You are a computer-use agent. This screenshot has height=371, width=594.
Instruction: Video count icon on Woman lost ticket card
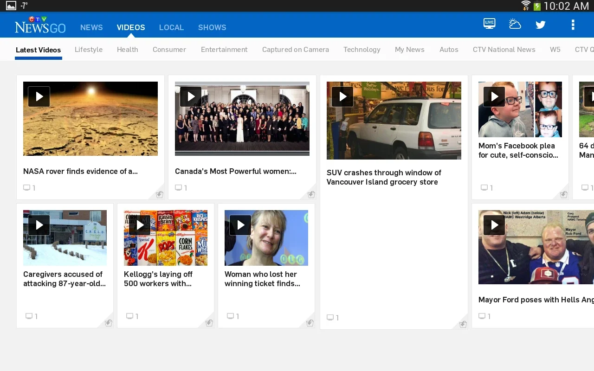click(230, 316)
